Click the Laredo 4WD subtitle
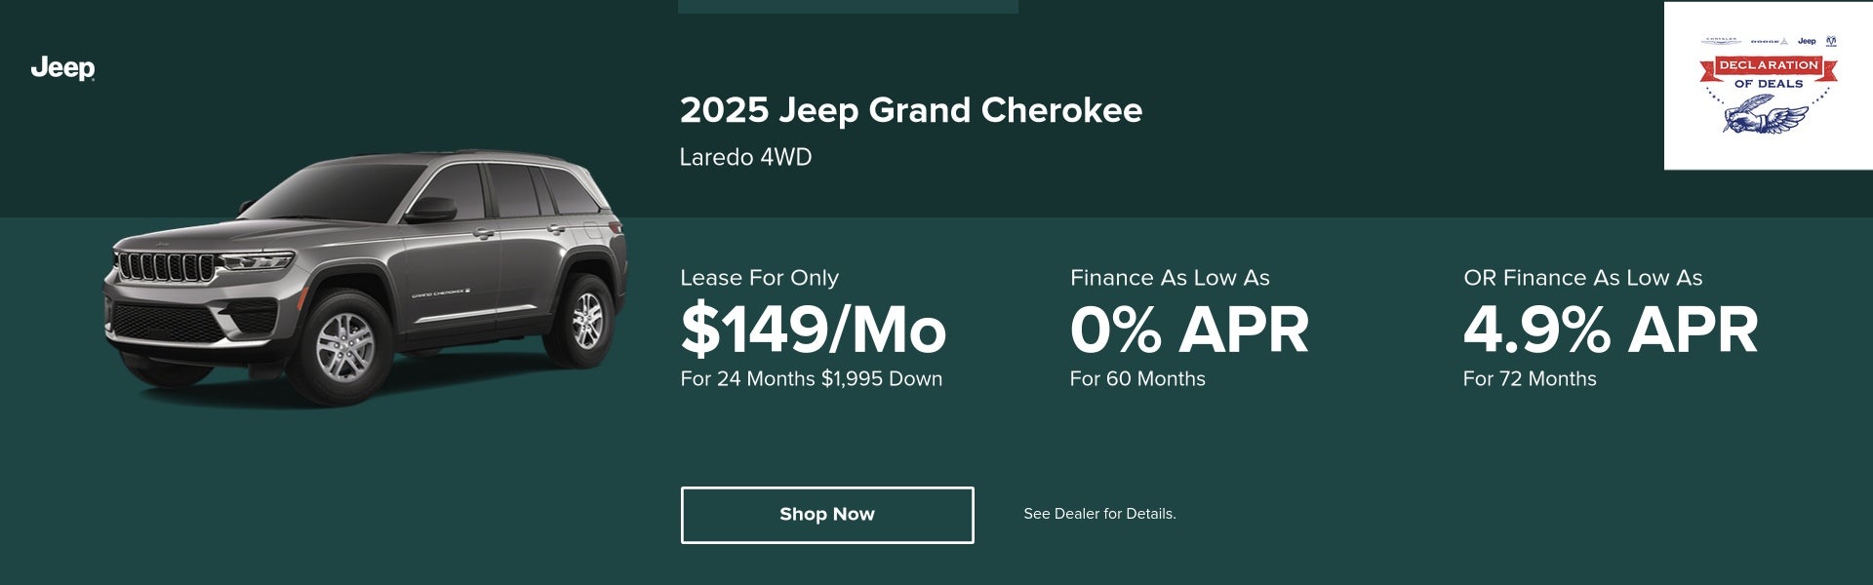1873x585 pixels. (x=744, y=158)
